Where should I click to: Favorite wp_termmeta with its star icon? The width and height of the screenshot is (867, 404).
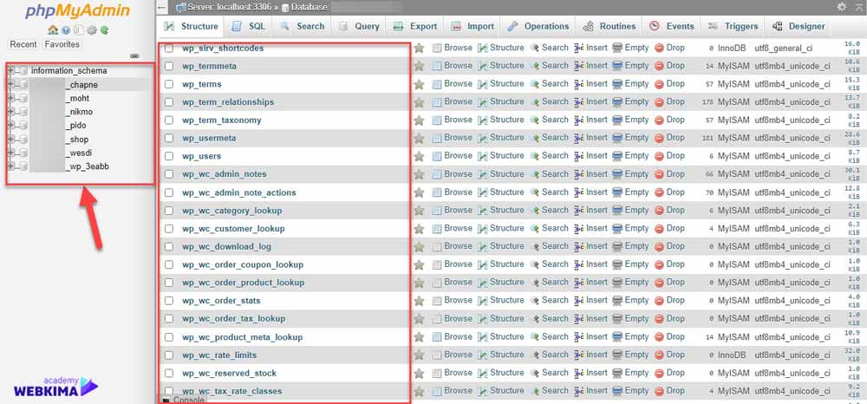click(419, 66)
